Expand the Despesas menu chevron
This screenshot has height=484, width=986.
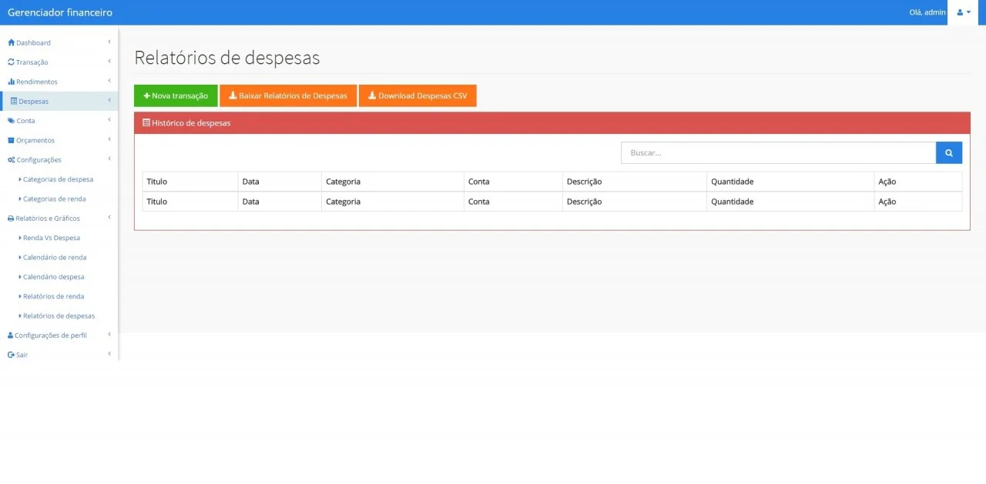[x=109, y=100]
